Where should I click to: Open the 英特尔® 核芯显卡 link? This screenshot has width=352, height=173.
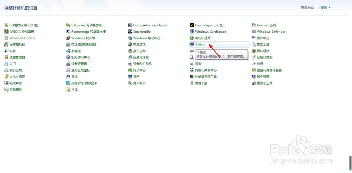84,83
